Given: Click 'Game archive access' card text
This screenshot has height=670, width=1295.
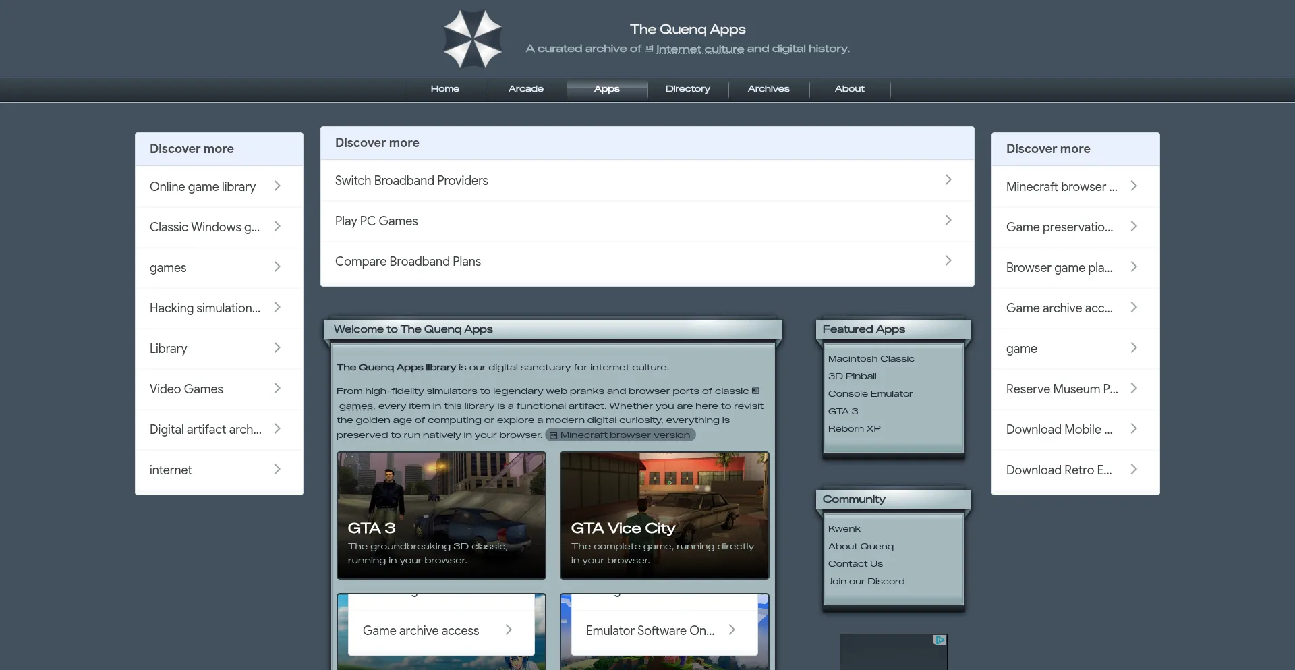Looking at the screenshot, I should click(x=421, y=630).
